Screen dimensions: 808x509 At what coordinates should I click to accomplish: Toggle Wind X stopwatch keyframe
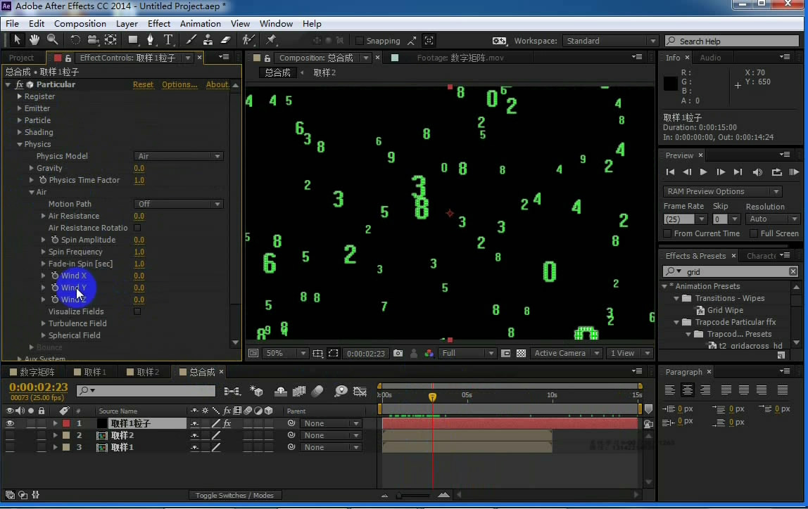pos(55,276)
